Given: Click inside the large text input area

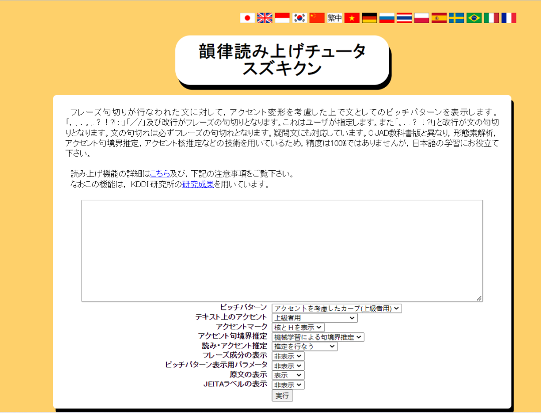Looking at the screenshot, I should (282, 250).
